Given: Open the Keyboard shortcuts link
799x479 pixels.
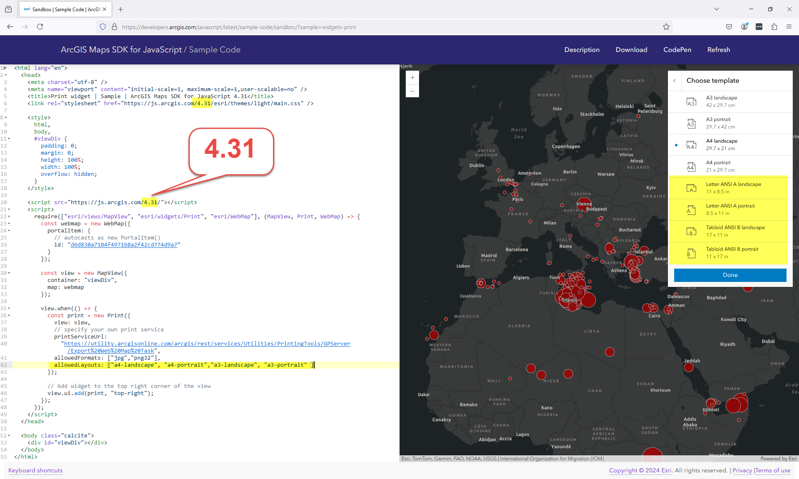Looking at the screenshot, I should coord(35,470).
